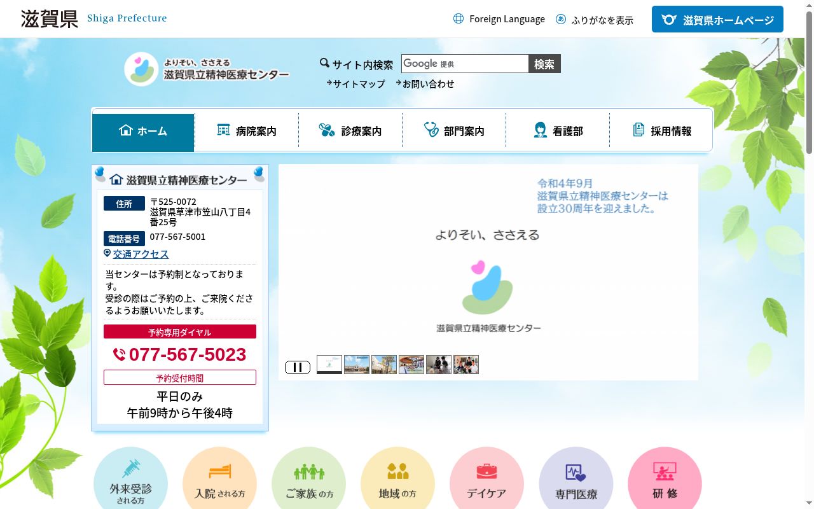
Task: Click the map pin icon by 交通アクセス
Action: pos(107,253)
